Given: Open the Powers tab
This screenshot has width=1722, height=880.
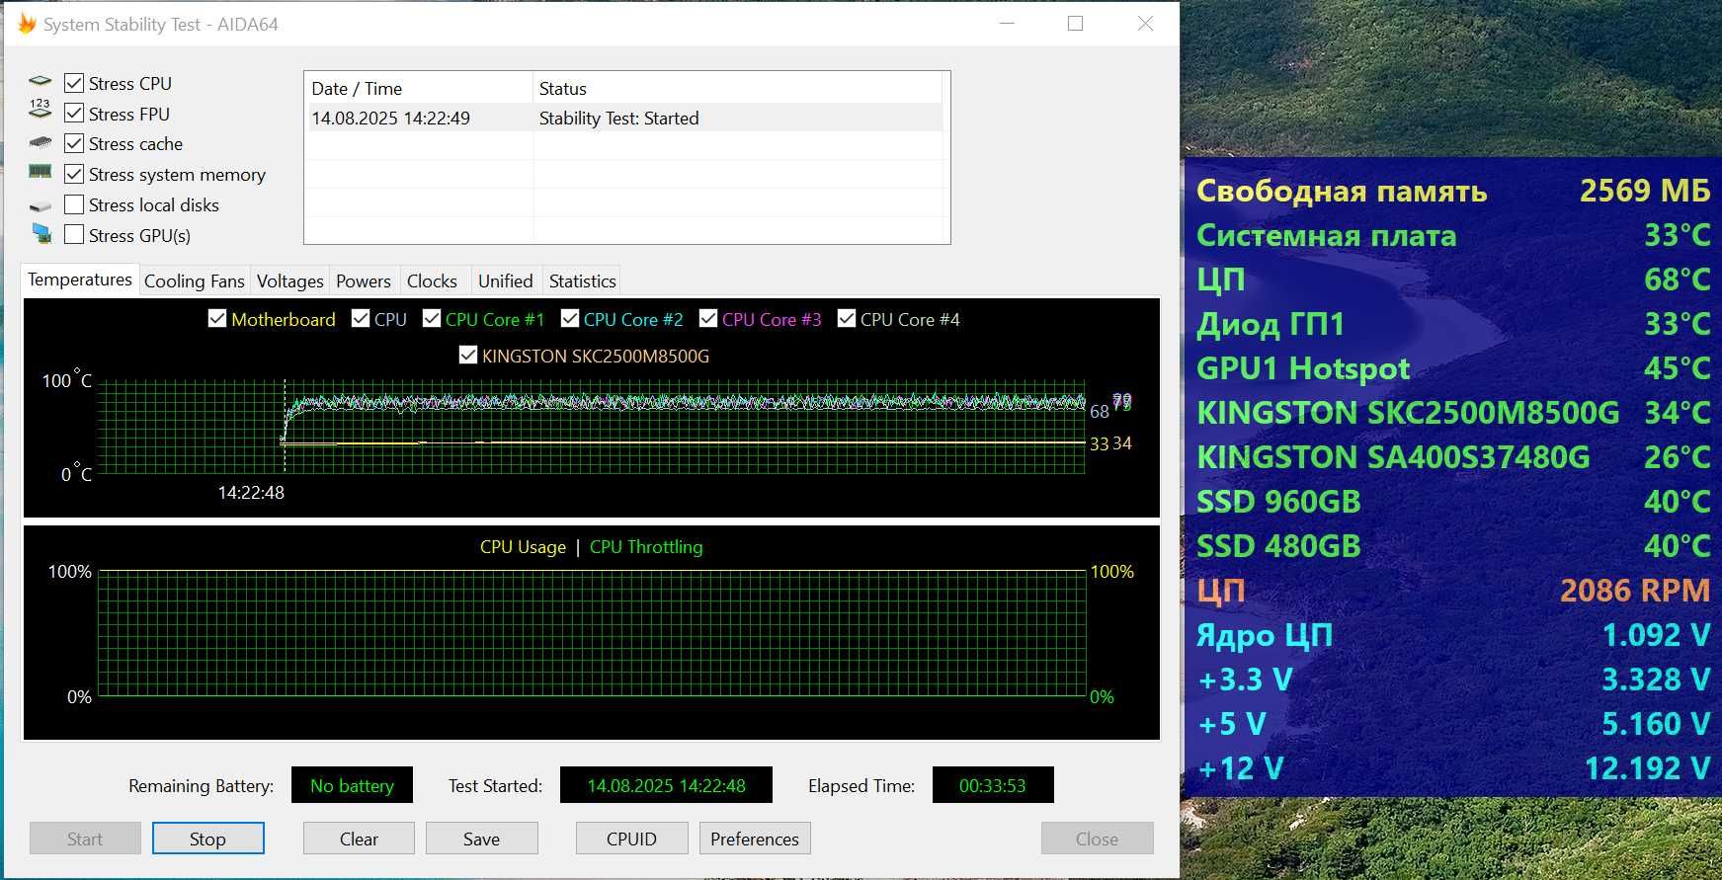Looking at the screenshot, I should [364, 281].
